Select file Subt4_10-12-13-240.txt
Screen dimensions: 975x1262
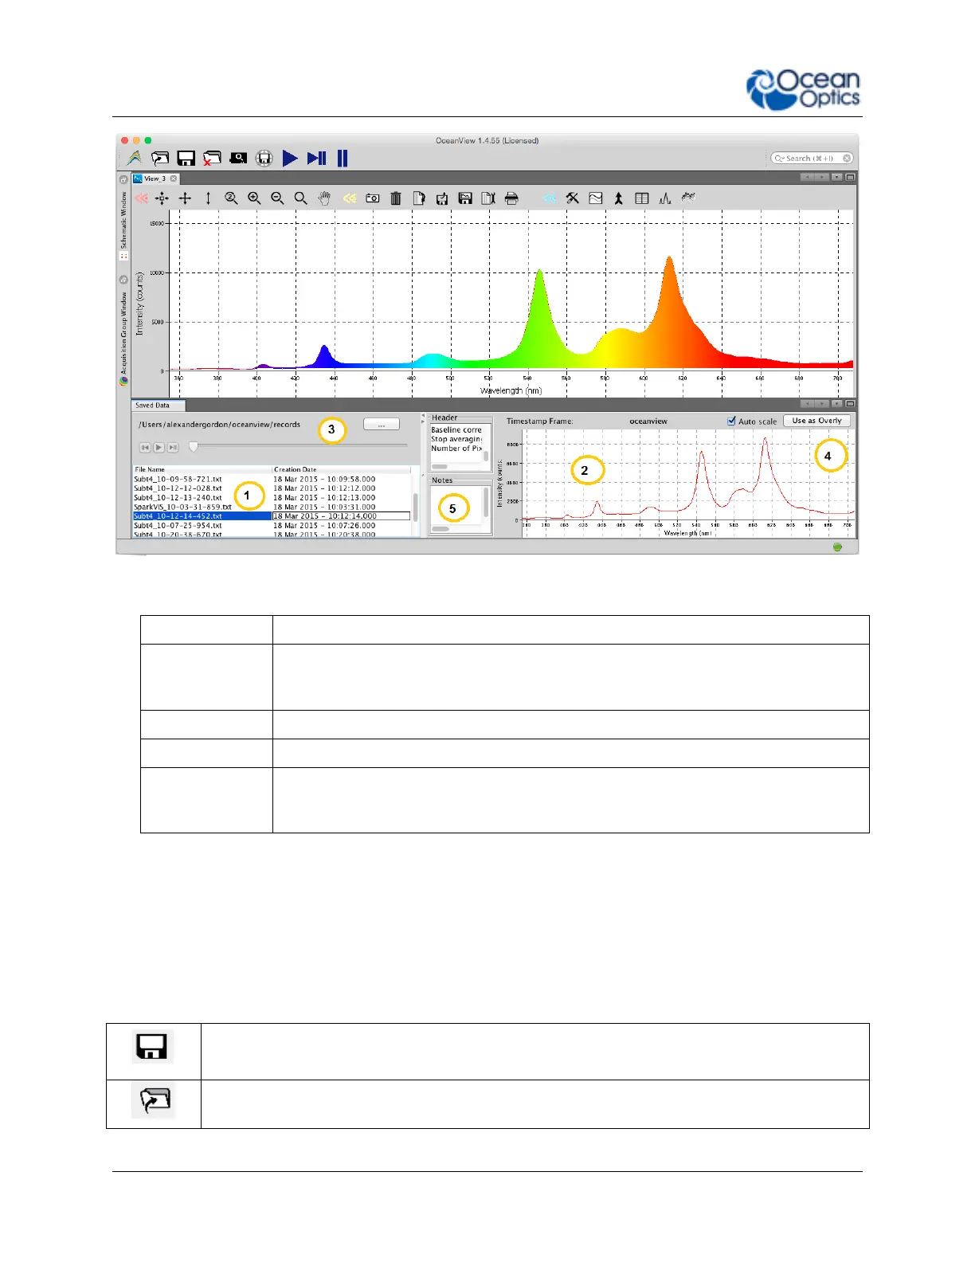click(x=178, y=498)
